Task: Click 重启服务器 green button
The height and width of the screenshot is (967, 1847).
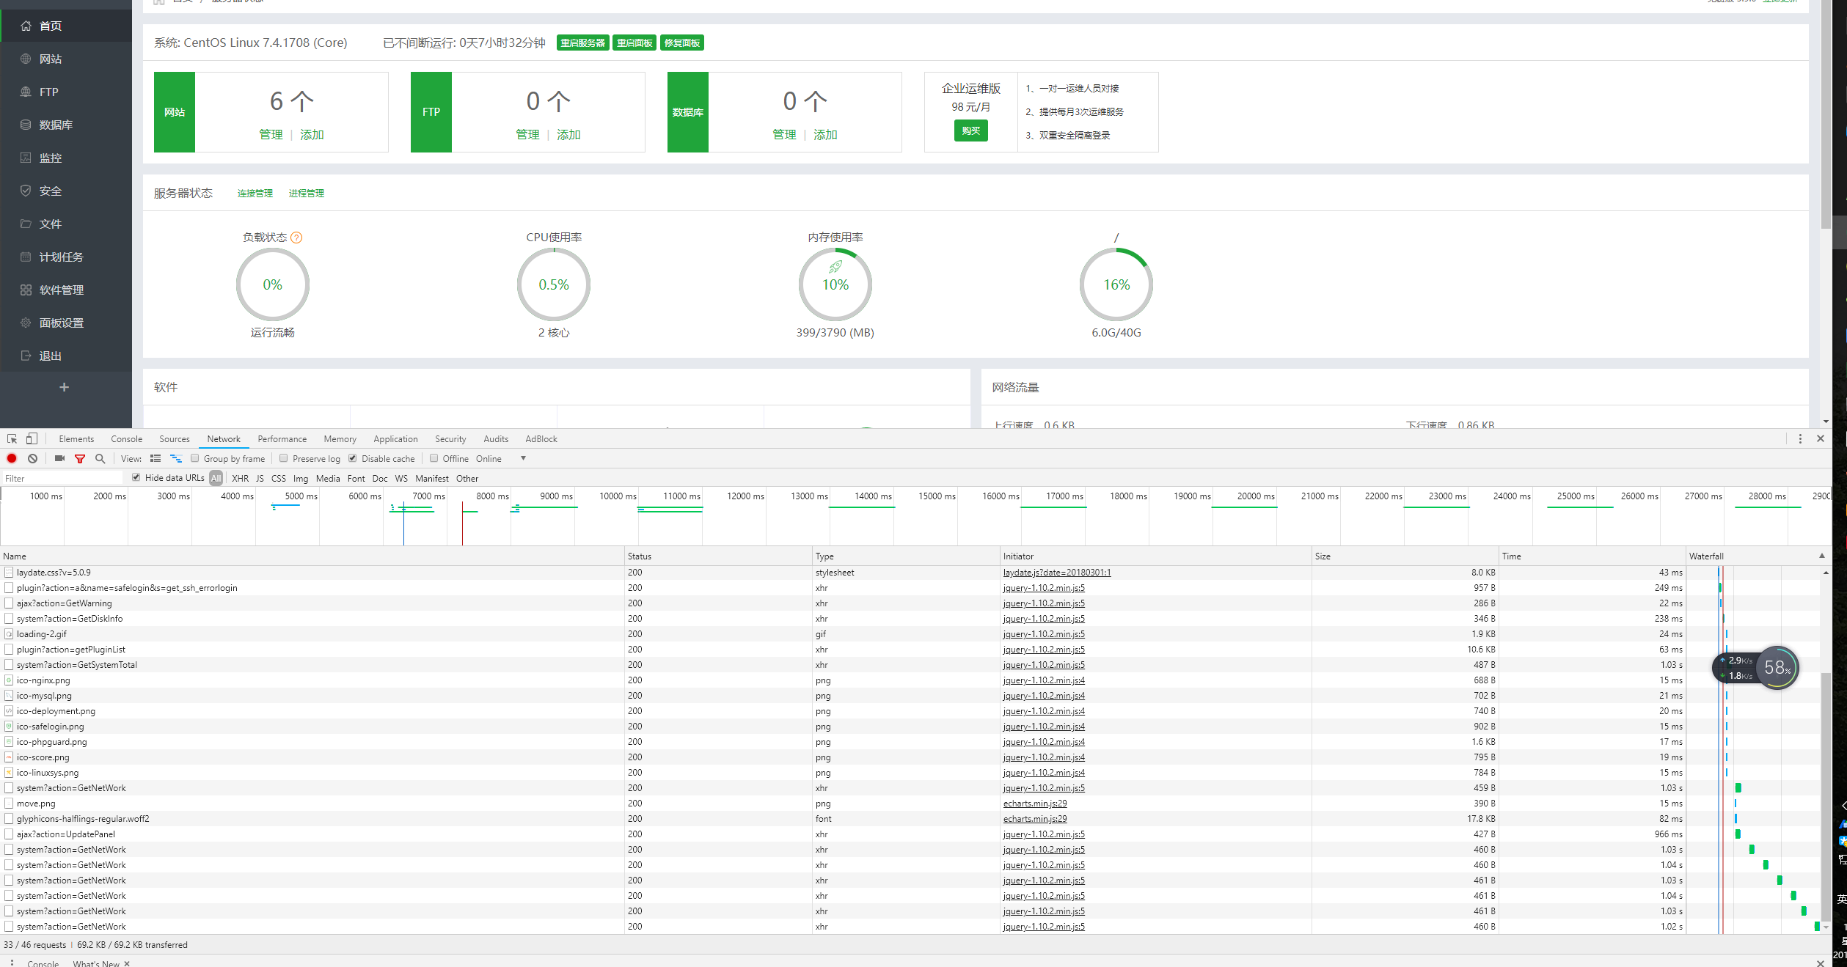Action: (x=583, y=43)
